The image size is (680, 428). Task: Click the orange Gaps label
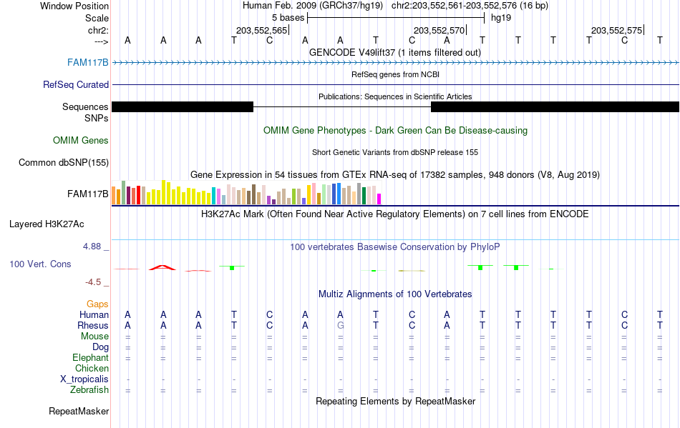click(x=97, y=304)
